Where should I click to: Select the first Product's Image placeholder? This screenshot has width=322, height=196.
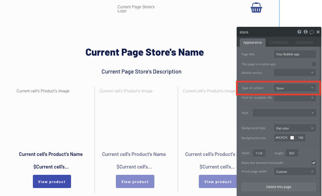[42, 91]
